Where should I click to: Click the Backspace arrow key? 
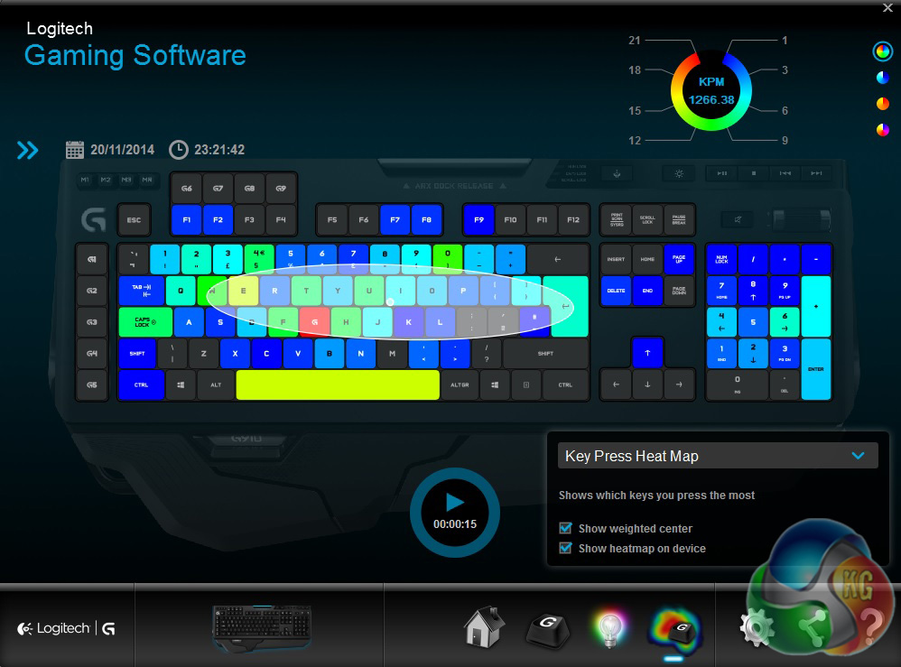click(x=557, y=259)
